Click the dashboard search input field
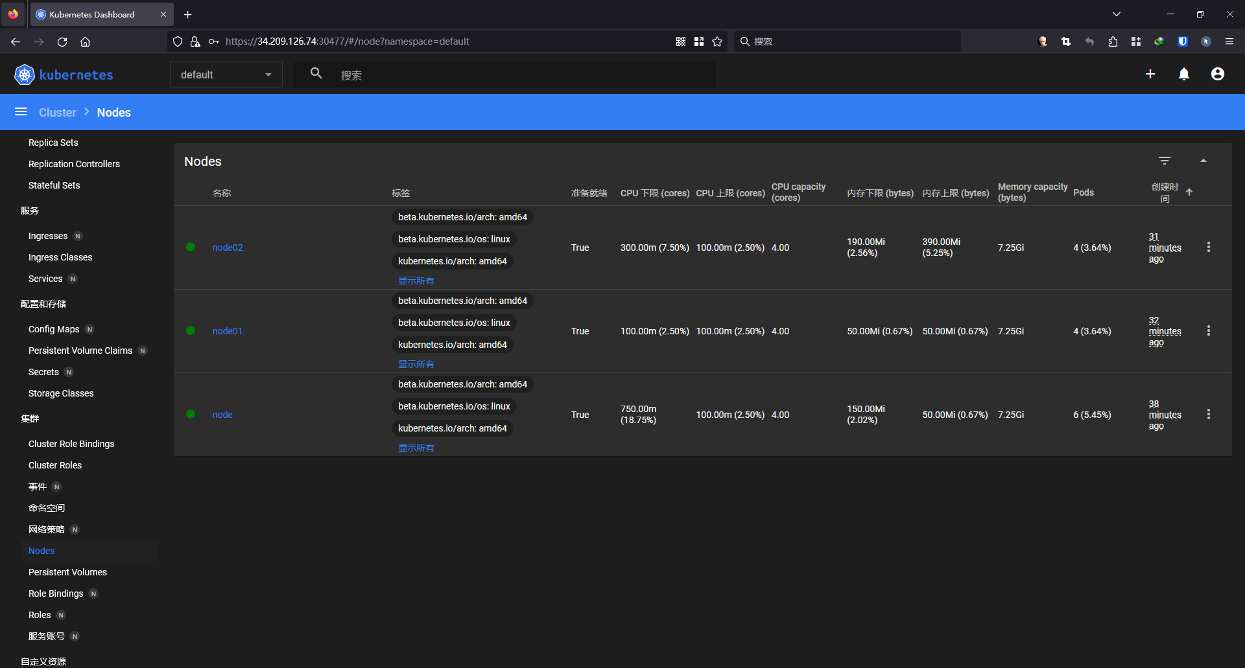1245x668 pixels. (x=524, y=75)
